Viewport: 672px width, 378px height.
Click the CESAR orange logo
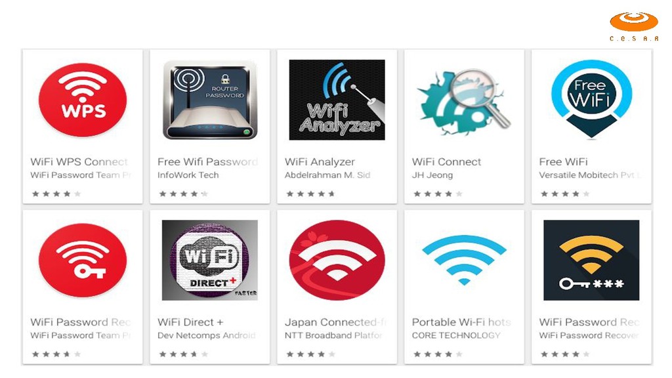[634, 26]
